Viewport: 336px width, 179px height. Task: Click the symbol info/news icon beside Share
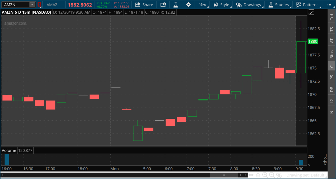(163, 4)
